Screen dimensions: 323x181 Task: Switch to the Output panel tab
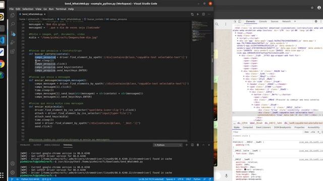click(x=37, y=145)
